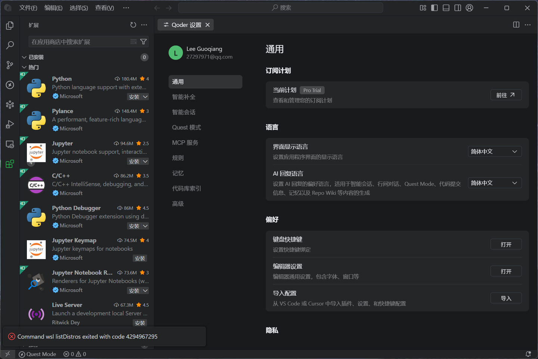Open the extensions filter options
The height and width of the screenshot is (359, 538).
click(x=143, y=42)
